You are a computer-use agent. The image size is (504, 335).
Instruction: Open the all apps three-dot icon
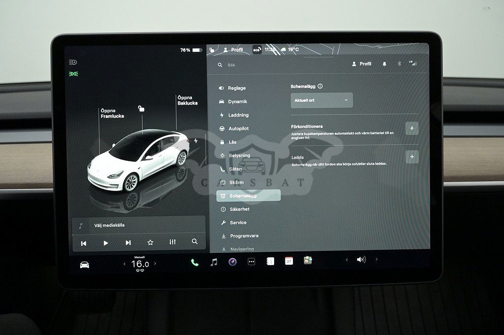(x=251, y=262)
